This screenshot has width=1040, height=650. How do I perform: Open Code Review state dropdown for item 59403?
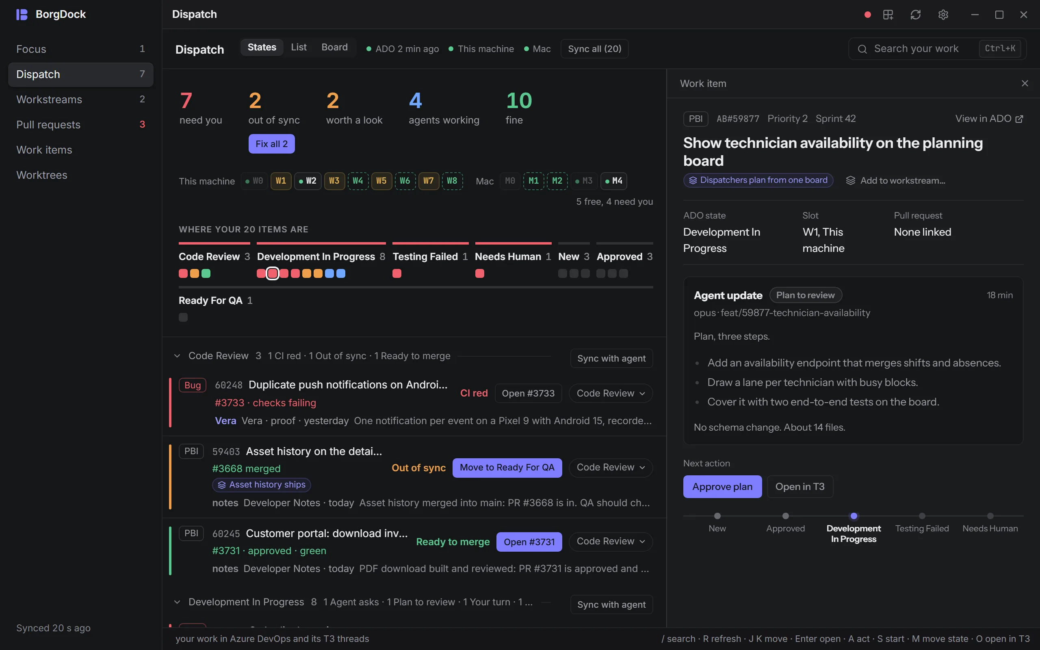611,468
